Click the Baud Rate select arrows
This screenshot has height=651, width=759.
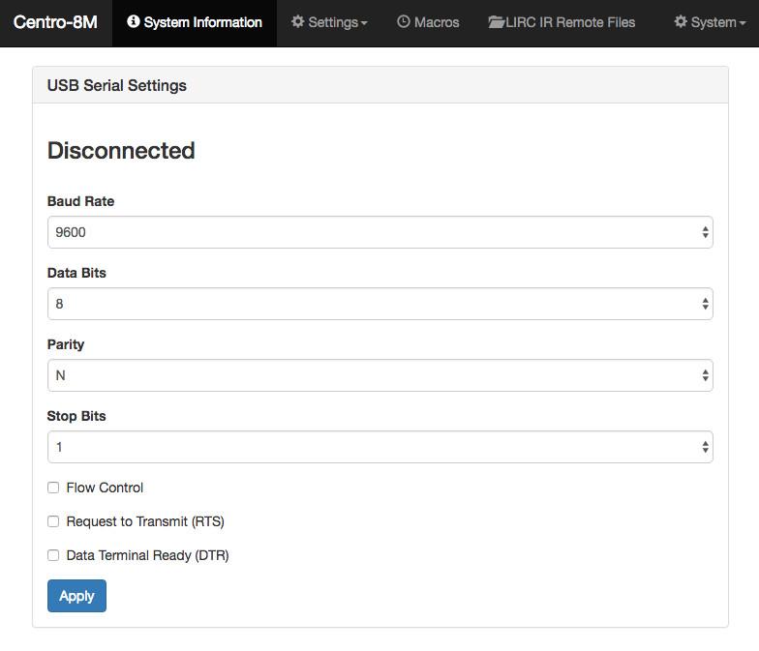705,232
